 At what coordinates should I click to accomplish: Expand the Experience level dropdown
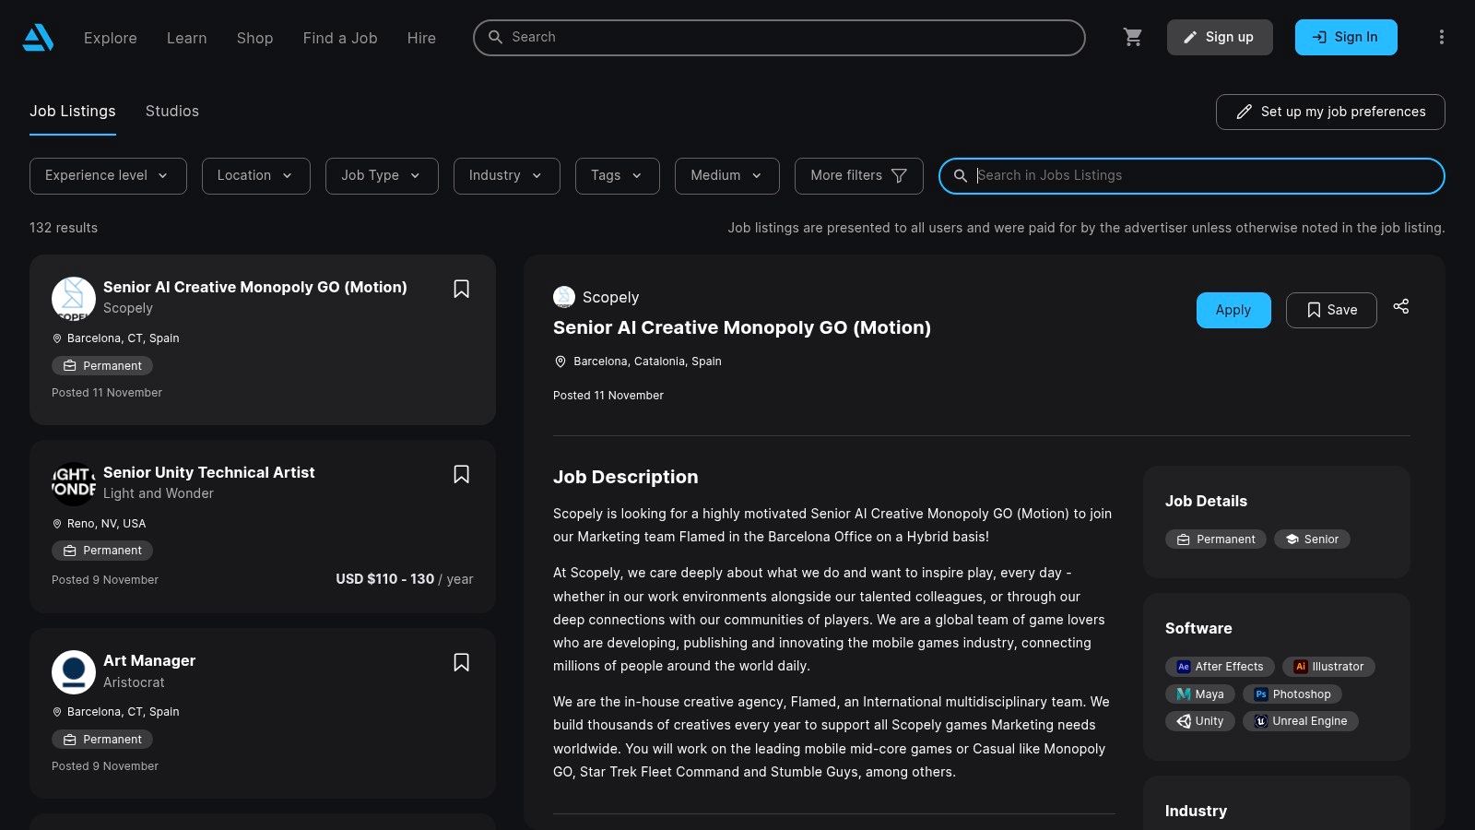pyautogui.click(x=108, y=176)
